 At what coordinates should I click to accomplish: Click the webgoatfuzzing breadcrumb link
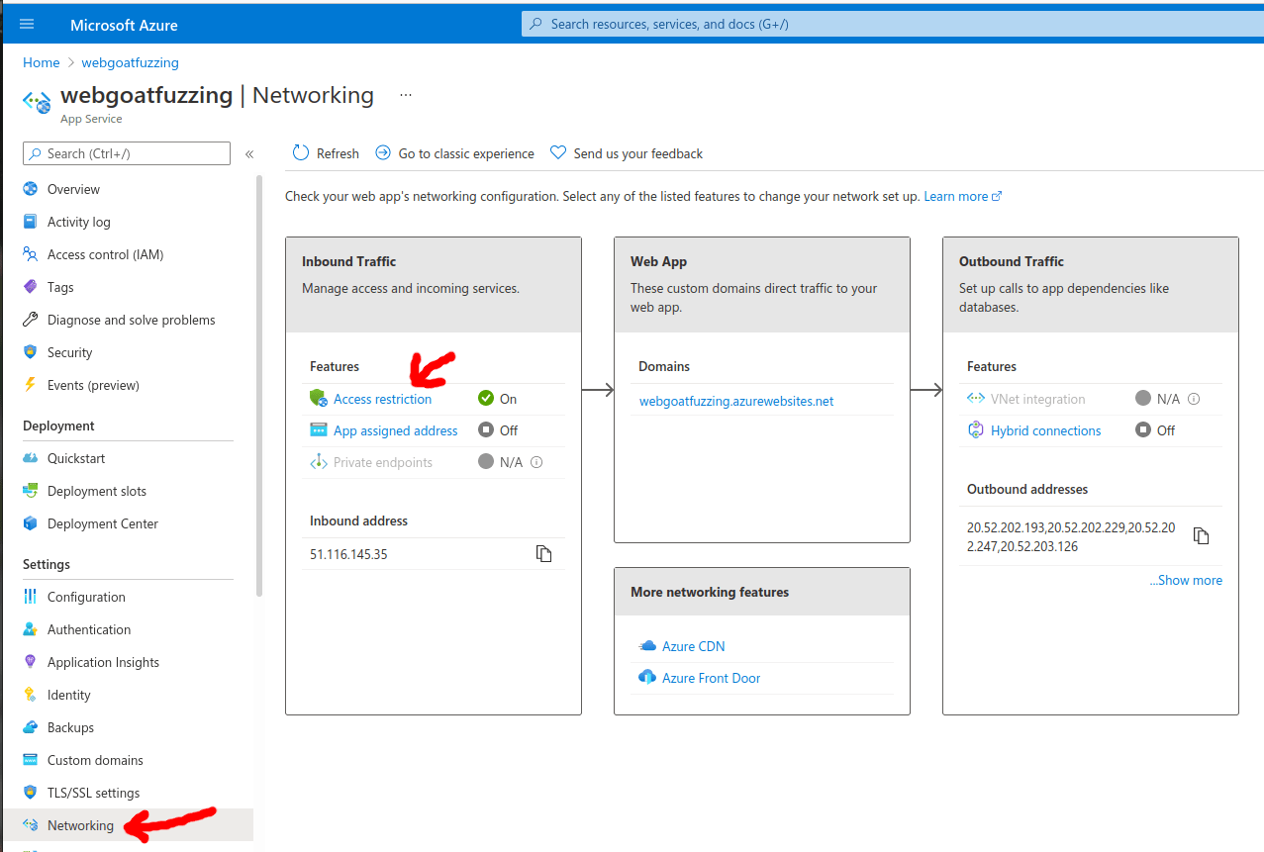click(130, 62)
